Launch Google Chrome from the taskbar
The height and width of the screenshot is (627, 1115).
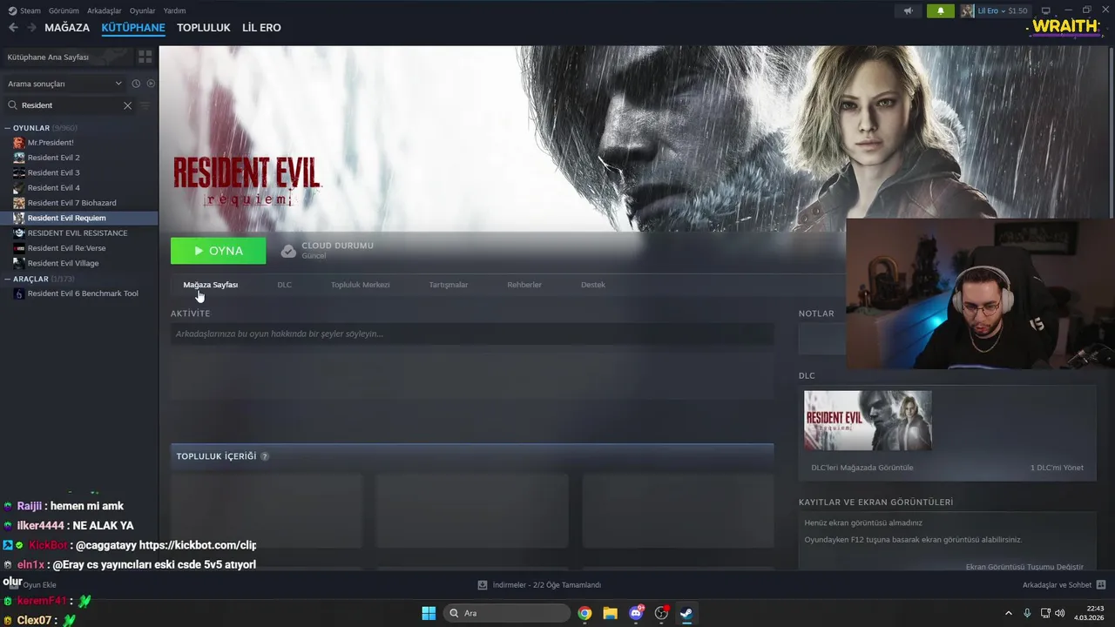point(585,613)
